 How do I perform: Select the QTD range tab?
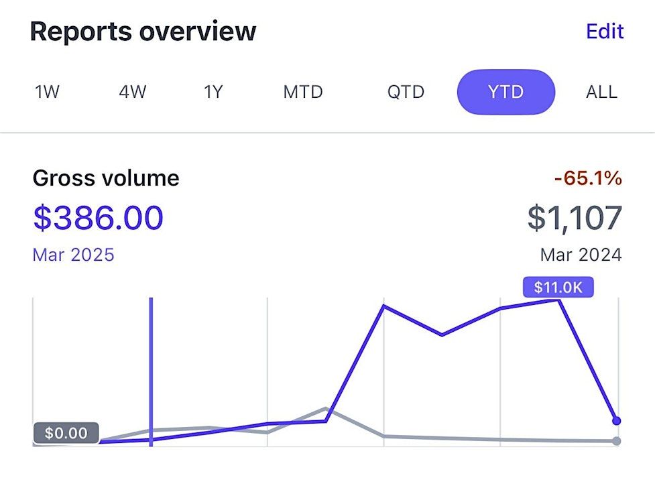pos(406,92)
